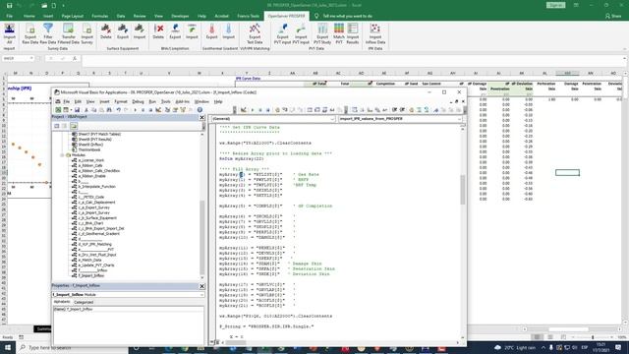Click the Find binoculars icon in VBA toolbar

[109, 109]
